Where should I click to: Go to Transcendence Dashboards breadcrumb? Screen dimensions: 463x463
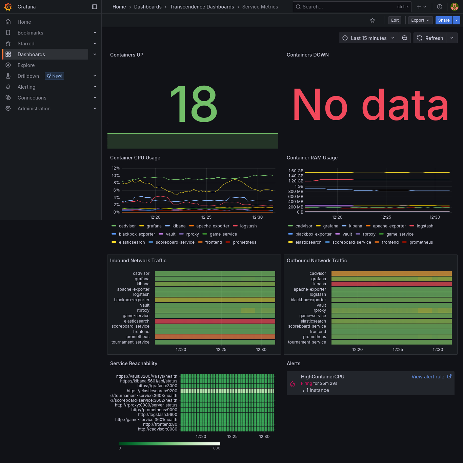pyautogui.click(x=202, y=7)
